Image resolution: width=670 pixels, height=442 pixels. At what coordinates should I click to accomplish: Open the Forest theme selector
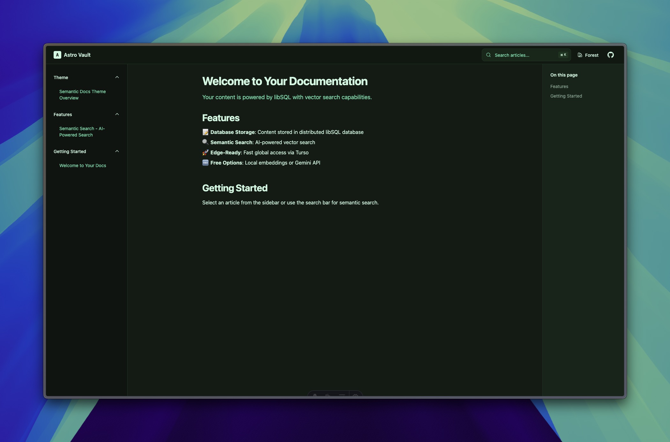588,55
